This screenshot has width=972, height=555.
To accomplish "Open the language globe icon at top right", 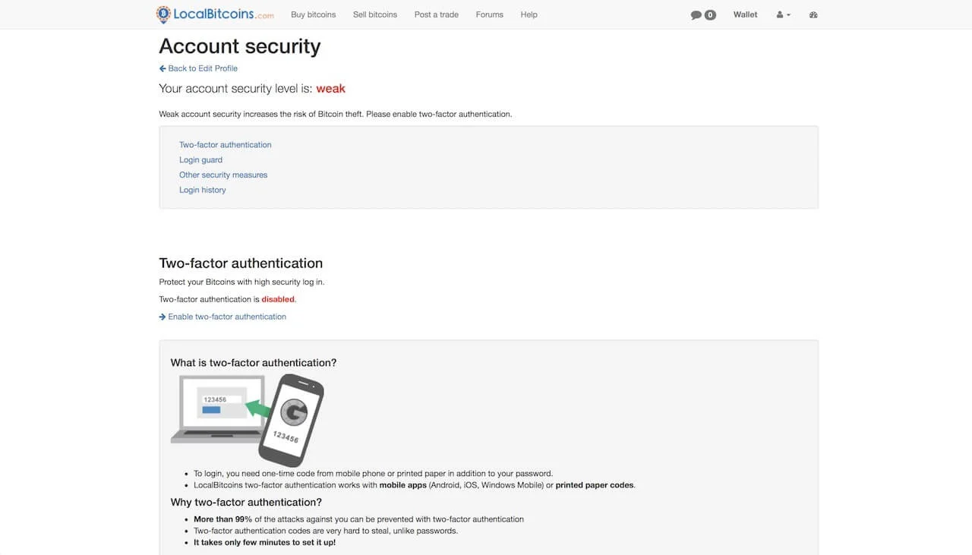I will pyautogui.click(x=813, y=14).
